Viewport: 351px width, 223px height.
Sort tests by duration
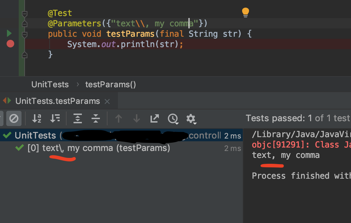55,118
